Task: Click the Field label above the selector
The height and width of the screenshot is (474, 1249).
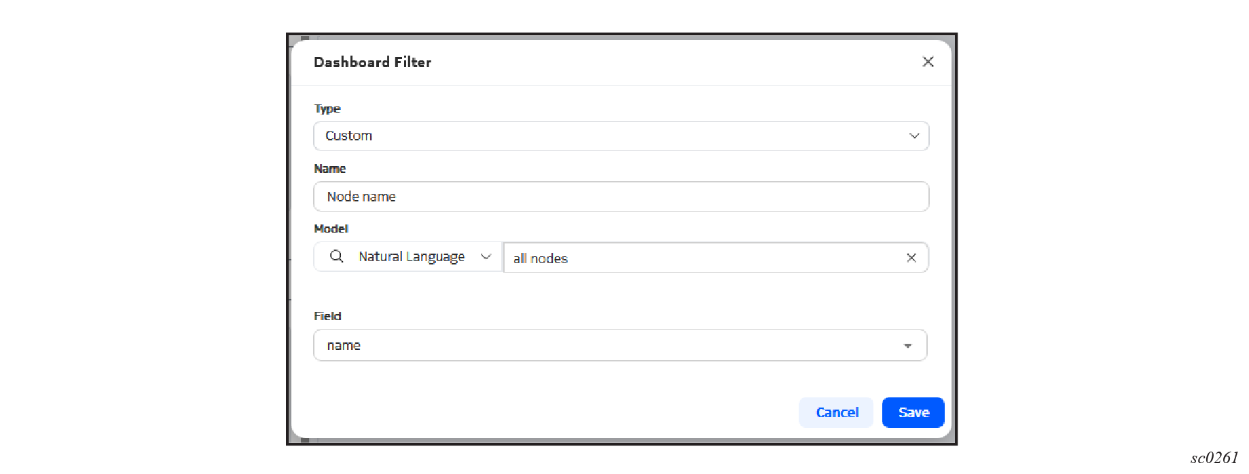Action: coord(327,316)
